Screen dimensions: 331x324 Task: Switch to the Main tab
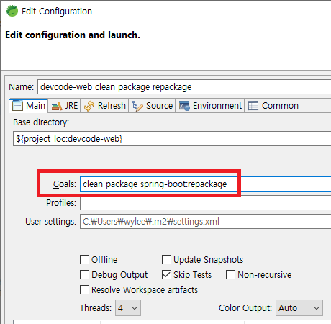[29, 106]
